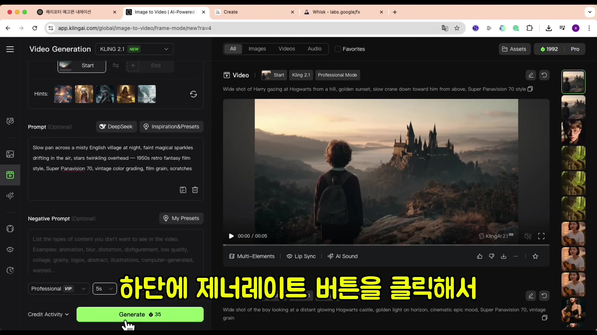Regenerate the second video with the redo icon
597x335 pixels.
(544, 296)
